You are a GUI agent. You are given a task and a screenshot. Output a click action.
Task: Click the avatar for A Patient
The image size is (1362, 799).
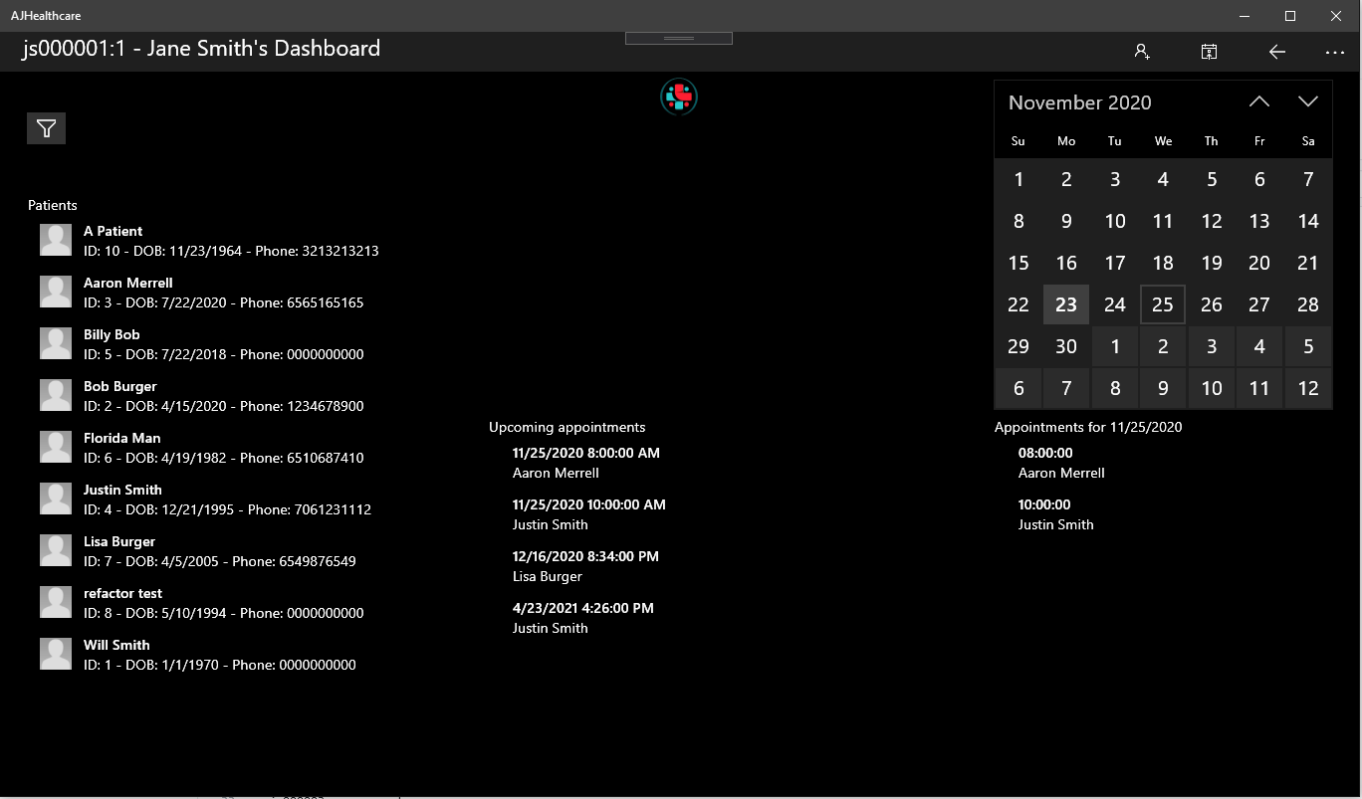56,240
